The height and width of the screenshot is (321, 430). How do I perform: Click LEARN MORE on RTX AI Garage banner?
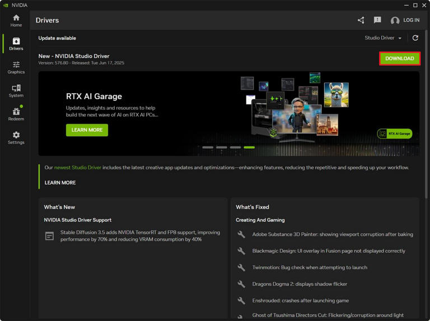click(87, 130)
